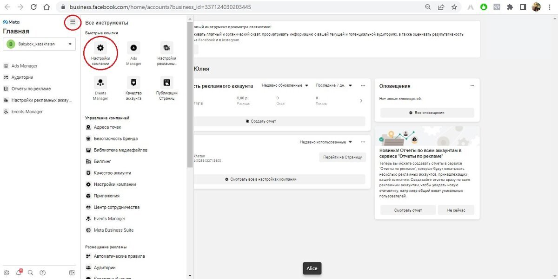Click the green circular extension icon

tap(484, 7)
